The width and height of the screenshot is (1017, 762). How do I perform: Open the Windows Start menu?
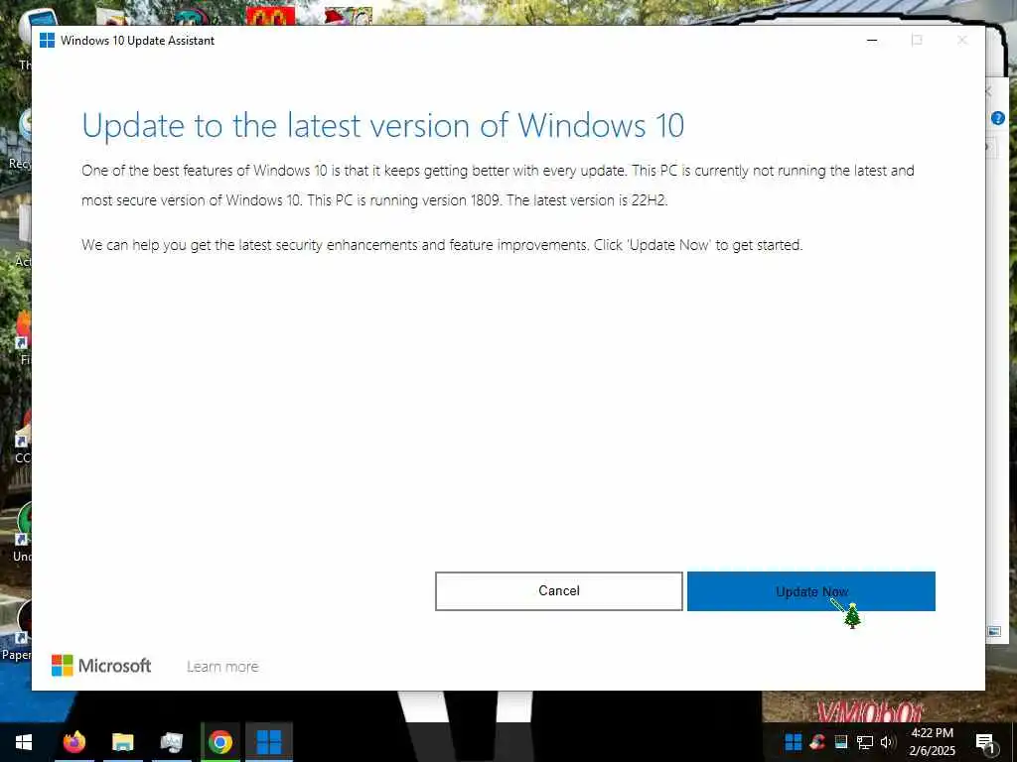24,742
